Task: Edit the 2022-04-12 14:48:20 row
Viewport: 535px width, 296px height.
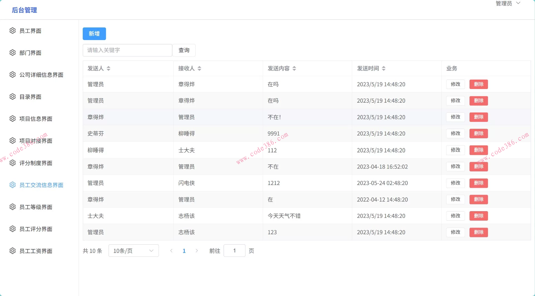Action: (x=456, y=199)
